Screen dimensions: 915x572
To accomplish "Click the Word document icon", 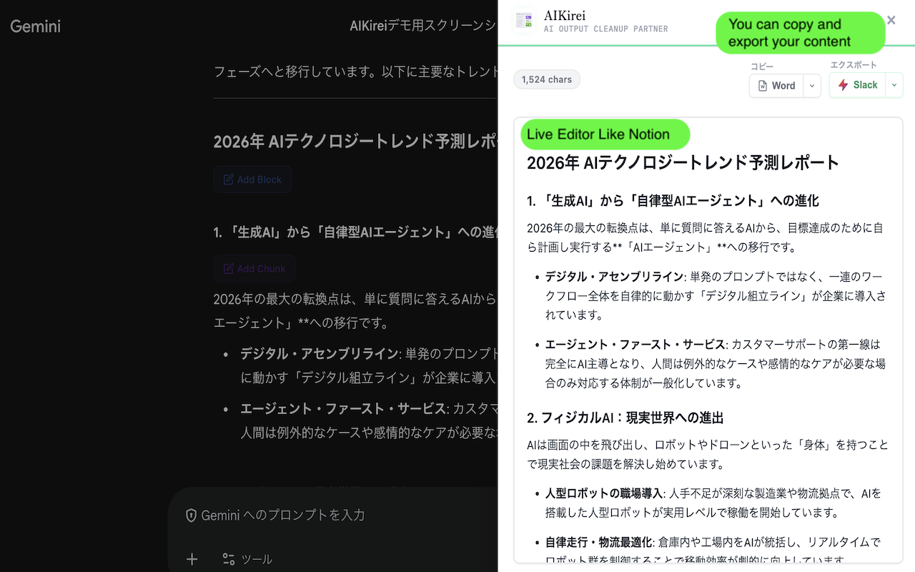I will pyautogui.click(x=762, y=86).
